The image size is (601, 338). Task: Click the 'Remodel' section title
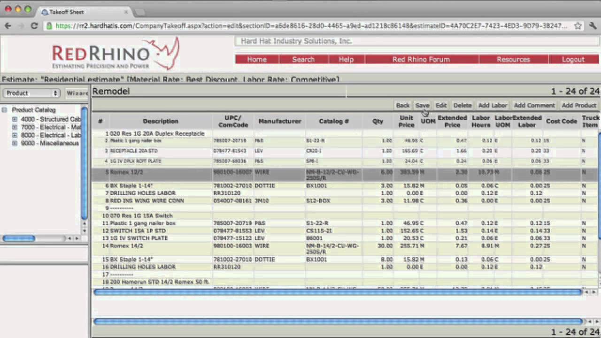click(x=111, y=91)
